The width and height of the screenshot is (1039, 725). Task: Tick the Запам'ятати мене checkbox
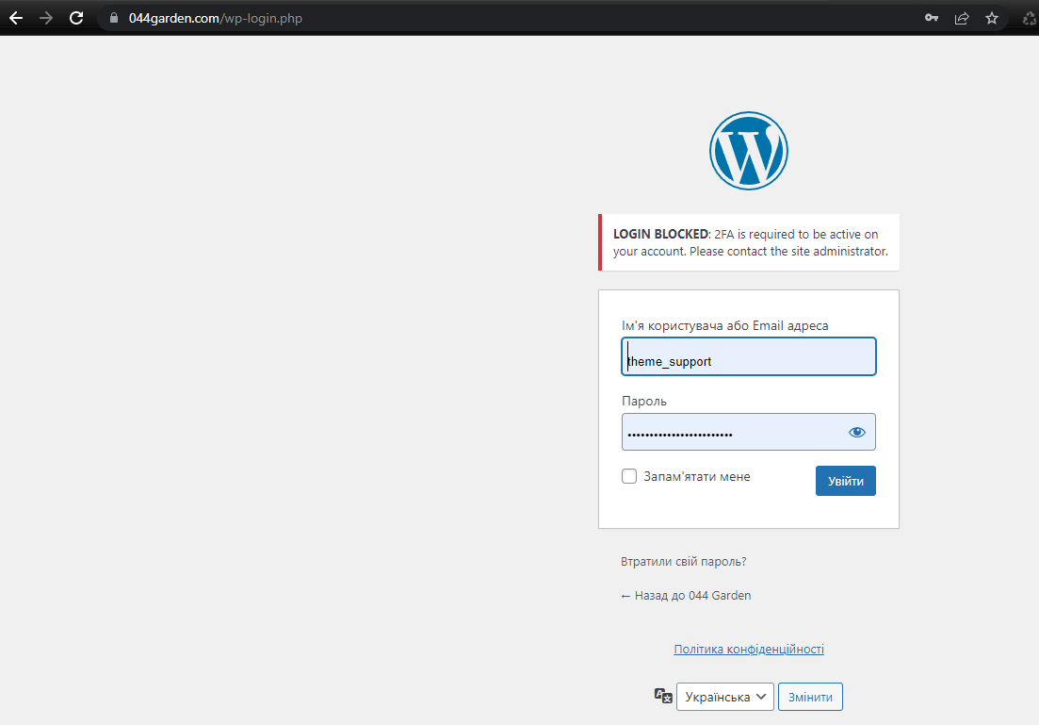(x=629, y=476)
